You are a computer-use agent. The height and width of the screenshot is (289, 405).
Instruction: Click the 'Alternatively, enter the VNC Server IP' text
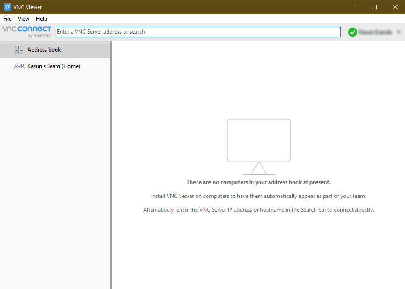(x=259, y=210)
